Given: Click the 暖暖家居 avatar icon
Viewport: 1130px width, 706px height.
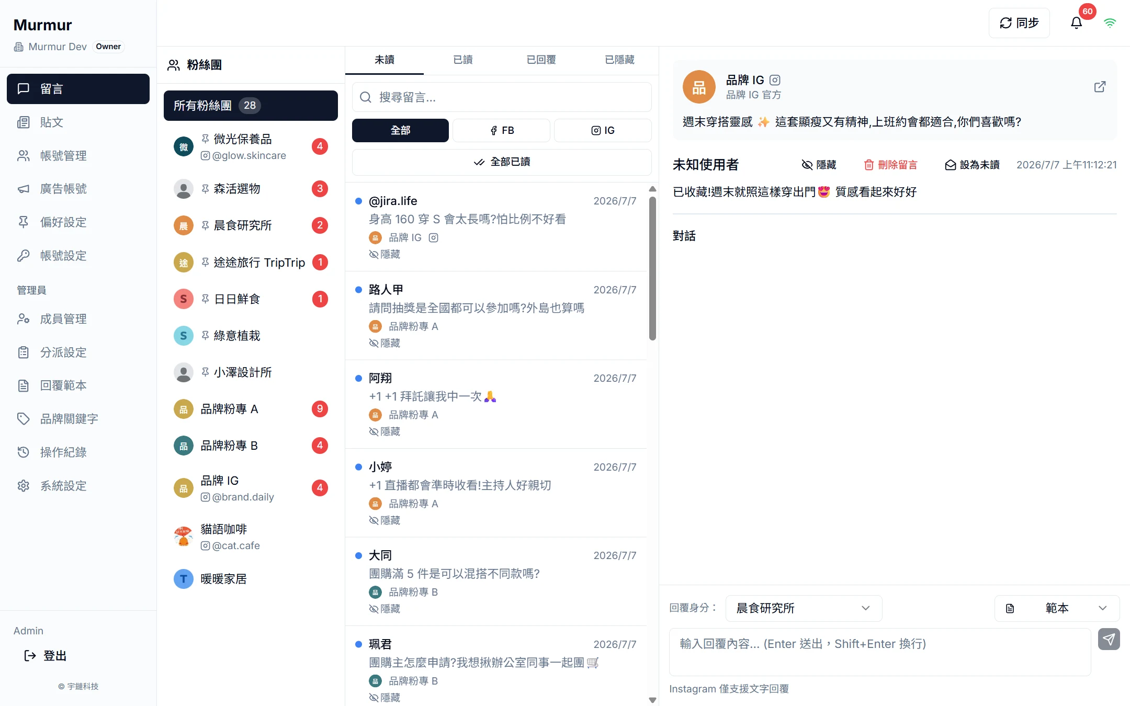Looking at the screenshot, I should (184, 579).
